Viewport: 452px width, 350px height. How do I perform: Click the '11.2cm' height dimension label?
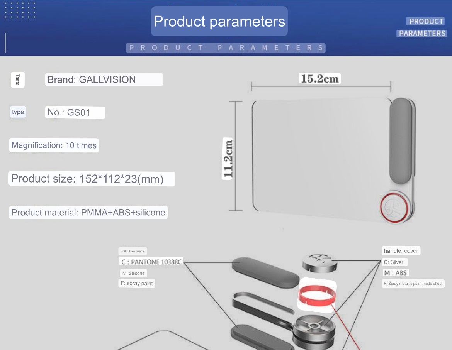[x=228, y=158]
